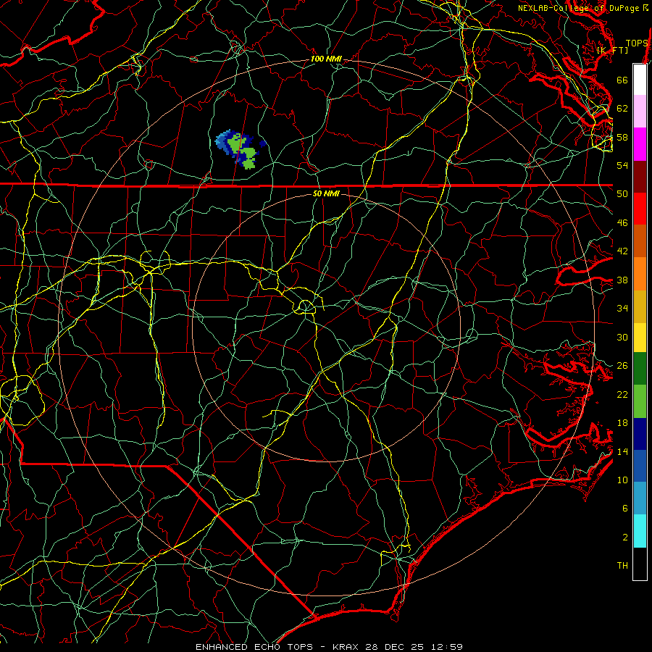The width and height of the screenshot is (652, 652).
Task: Click the legend value 26
Action: 622,366
